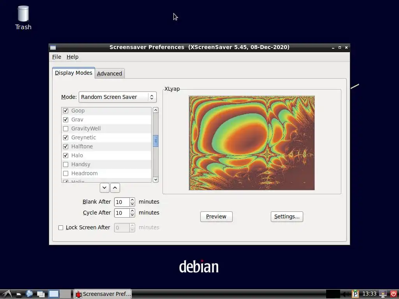
Task: Enable the Handsy screensaver checkbox
Action: (x=65, y=165)
